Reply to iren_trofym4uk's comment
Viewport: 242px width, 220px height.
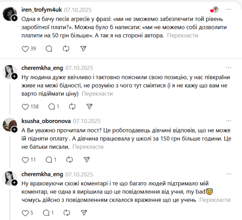point(49,49)
